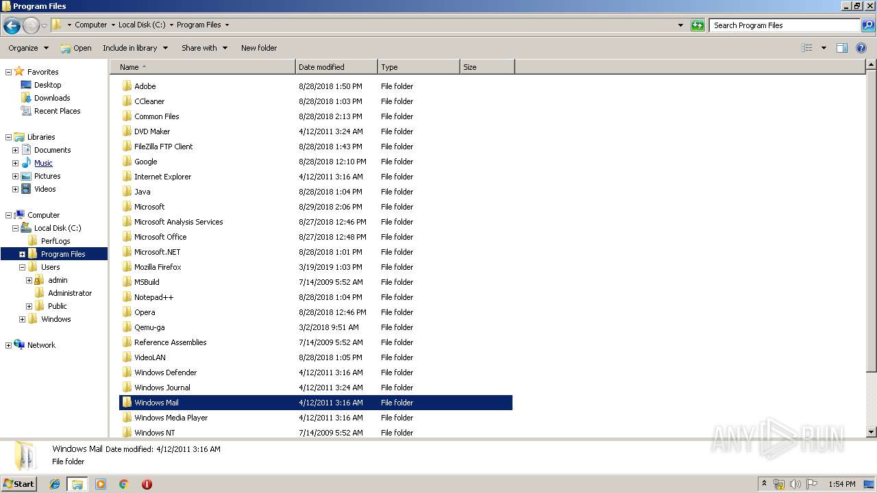Click the Windows Explorer taskbar icon
This screenshot has height=493, width=877.
[x=77, y=484]
